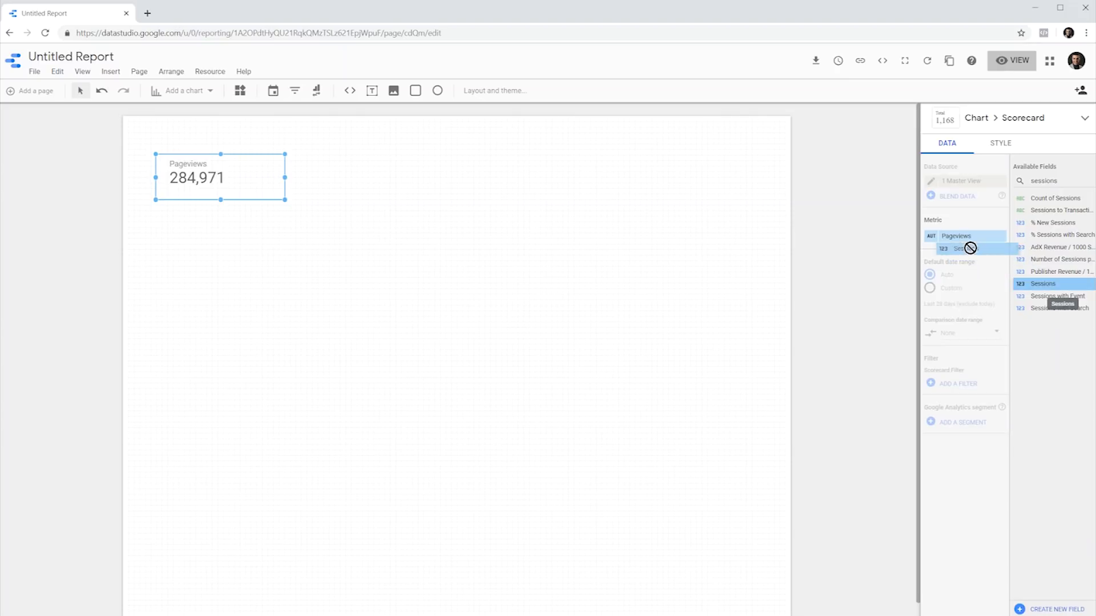Select the Number of Sessions field
This screenshot has height=616, width=1096.
tap(1055, 259)
